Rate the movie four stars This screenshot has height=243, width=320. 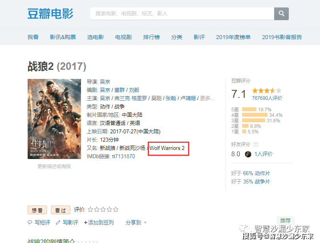[109, 209]
